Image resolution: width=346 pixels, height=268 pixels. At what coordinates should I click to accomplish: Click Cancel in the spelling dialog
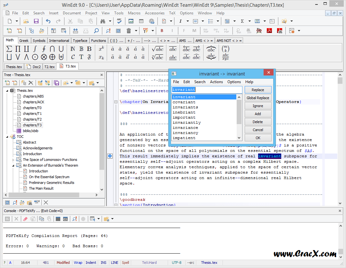(258, 130)
